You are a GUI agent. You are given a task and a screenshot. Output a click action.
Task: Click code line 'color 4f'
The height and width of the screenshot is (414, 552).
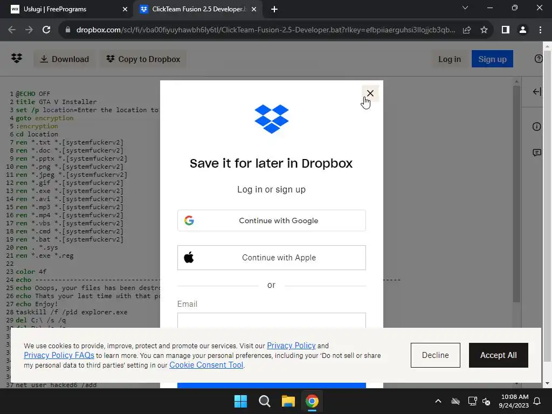click(31, 272)
